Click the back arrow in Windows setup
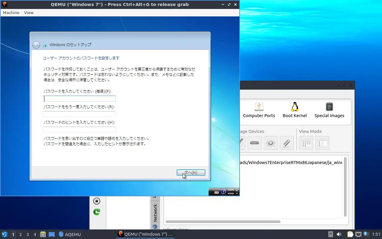The image size is (382, 239). coord(36,45)
